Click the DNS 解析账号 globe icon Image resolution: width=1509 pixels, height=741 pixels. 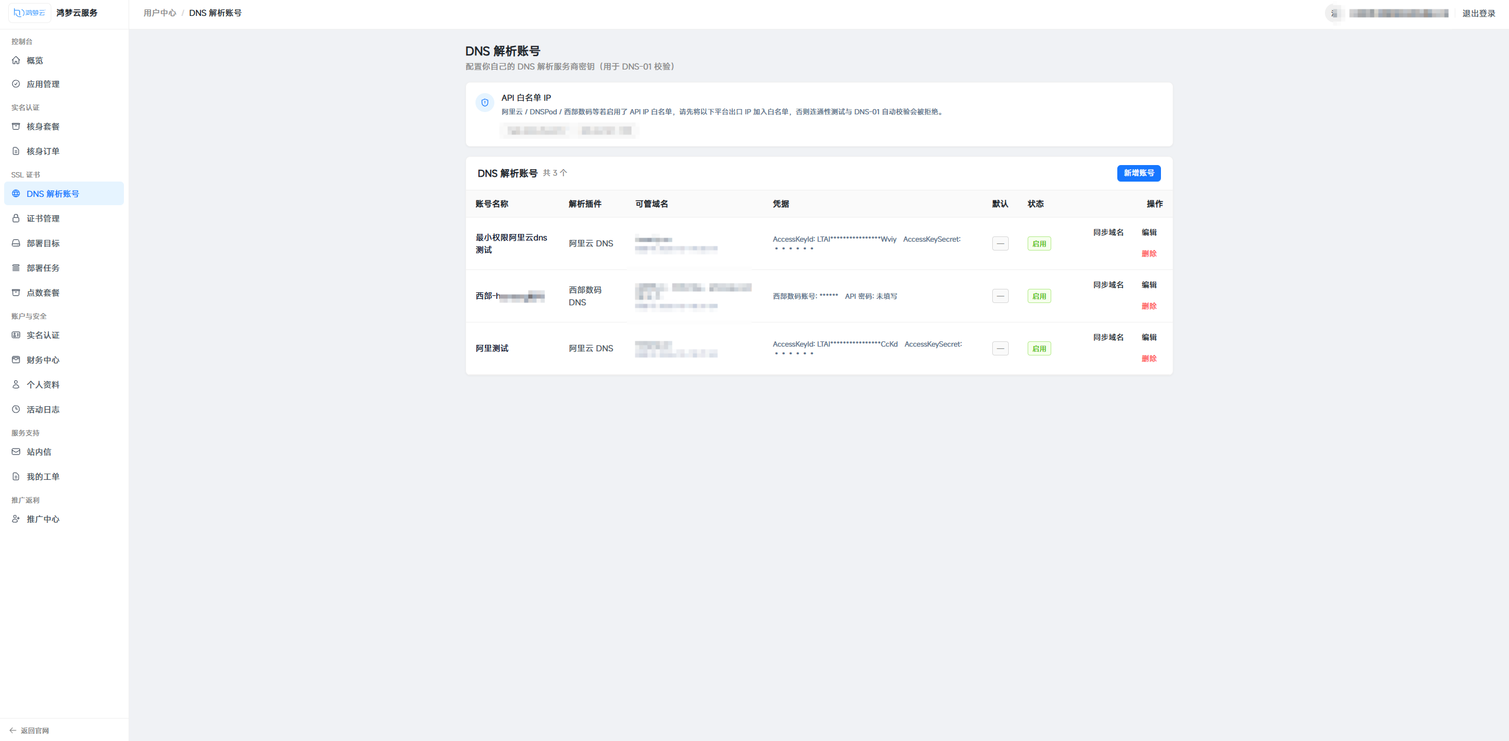point(16,193)
